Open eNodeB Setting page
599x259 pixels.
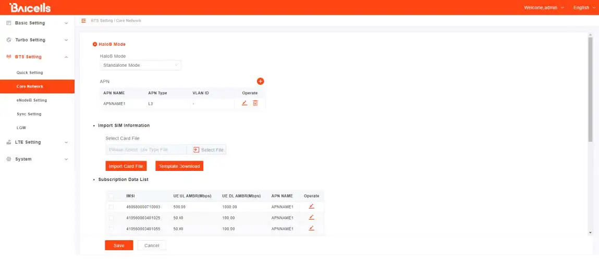tap(32, 100)
